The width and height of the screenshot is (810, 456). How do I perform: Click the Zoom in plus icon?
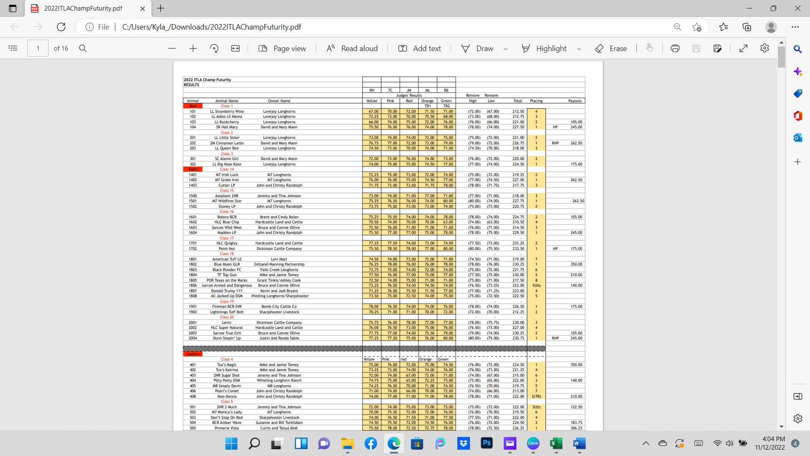coord(193,49)
